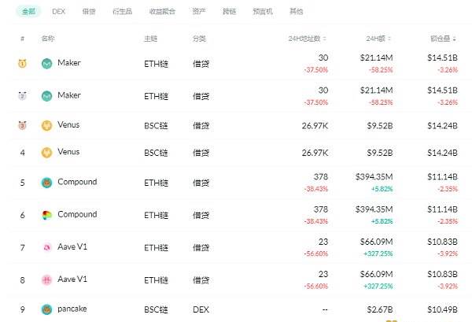
Task: Sort by 24H额 column arrow
Action: click(x=390, y=39)
